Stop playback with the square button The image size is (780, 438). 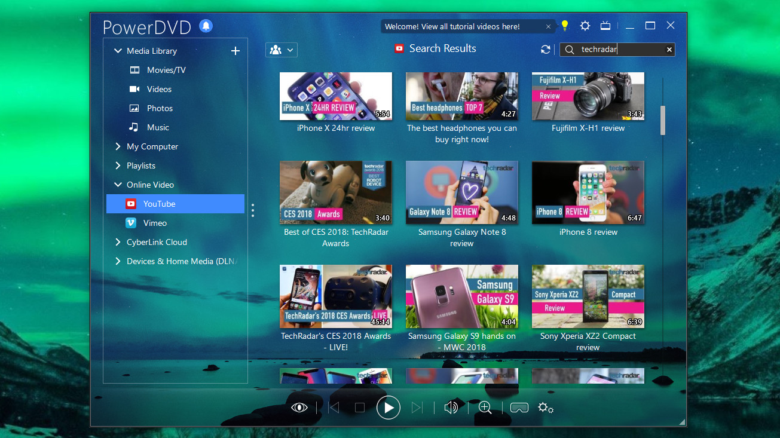pyautogui.click(x=360, y=408)
